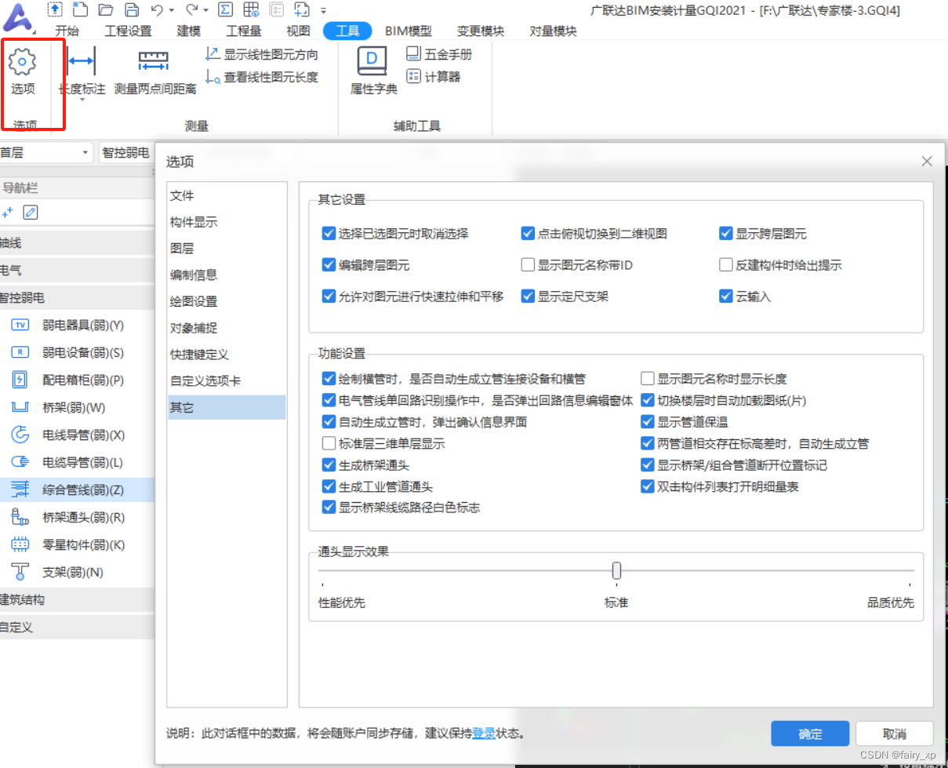
Task: Uncheck 点击俯视切换到二维视图
Action: 528,234
